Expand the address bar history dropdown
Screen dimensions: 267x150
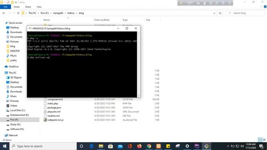pos(214,13)
